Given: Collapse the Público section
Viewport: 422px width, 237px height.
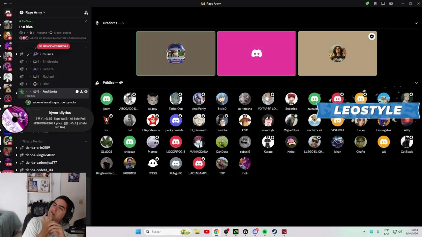Looking at the screenshot, I should (416, 83).
